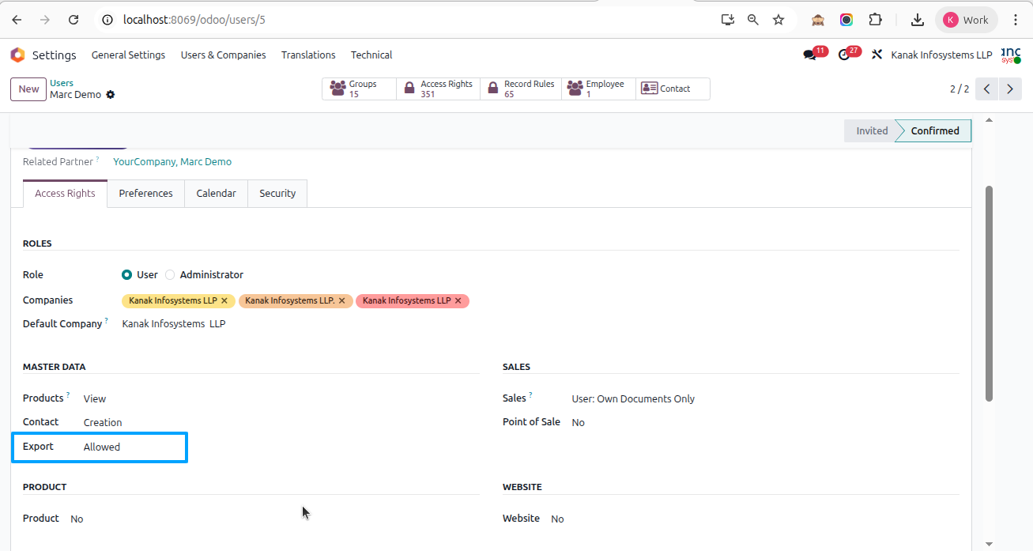Viewport: 1033px width, 551px height.
Task: Open the Translations menu
Action: point(308,55)
